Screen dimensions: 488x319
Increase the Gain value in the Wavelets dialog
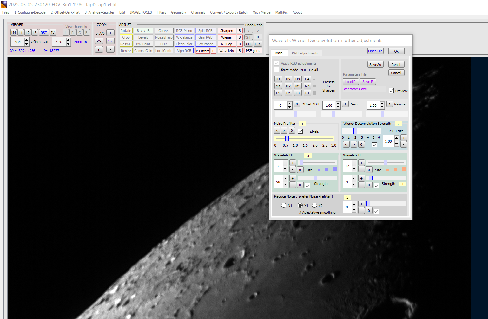(338, 104)
